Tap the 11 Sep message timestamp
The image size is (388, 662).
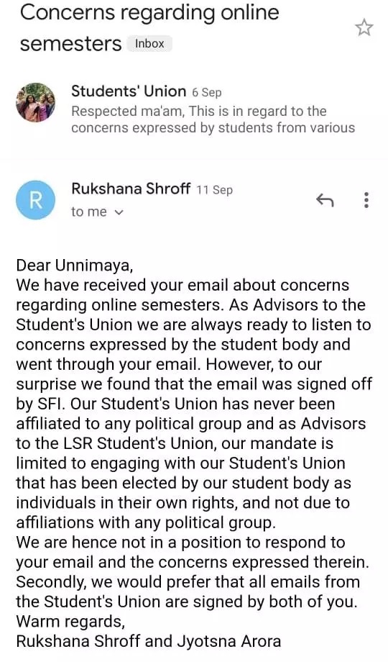(x=215, y=190)
